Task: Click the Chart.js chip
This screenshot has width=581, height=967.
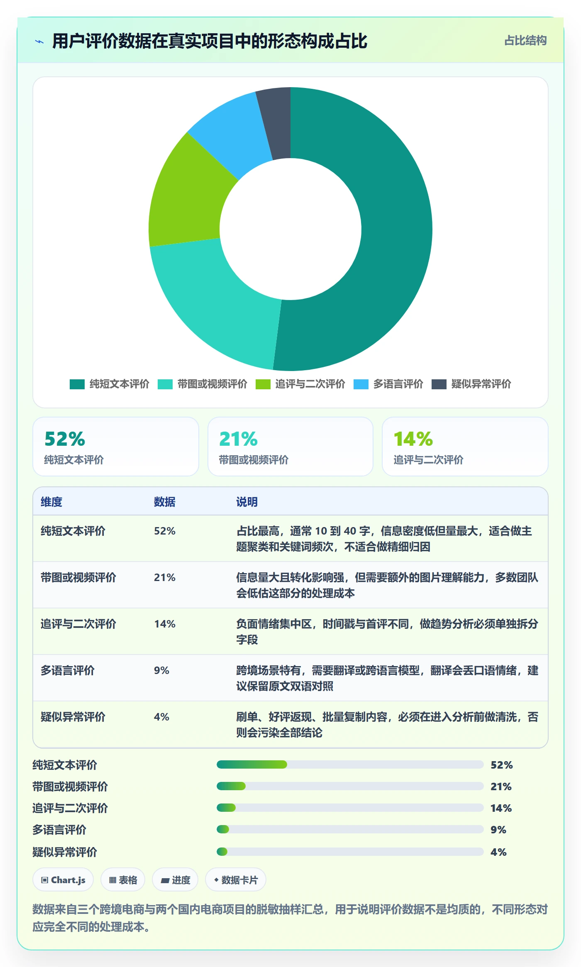Action: tap(63, 879)
